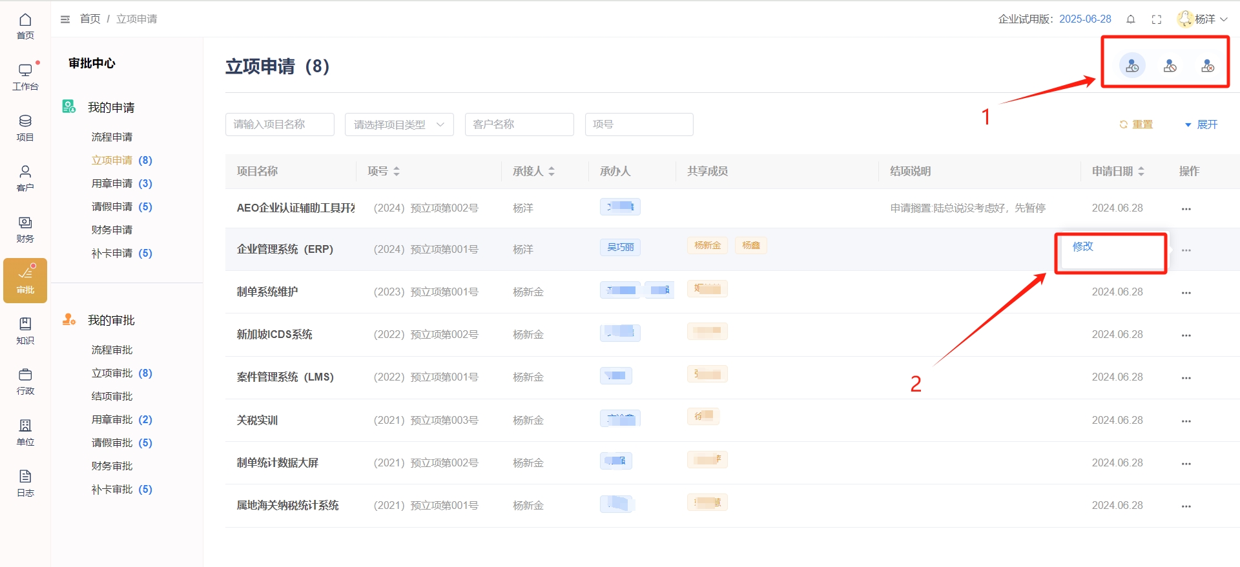Open 结项审批 menu item
The image size is (1240, 567).
tap(112, 396)
